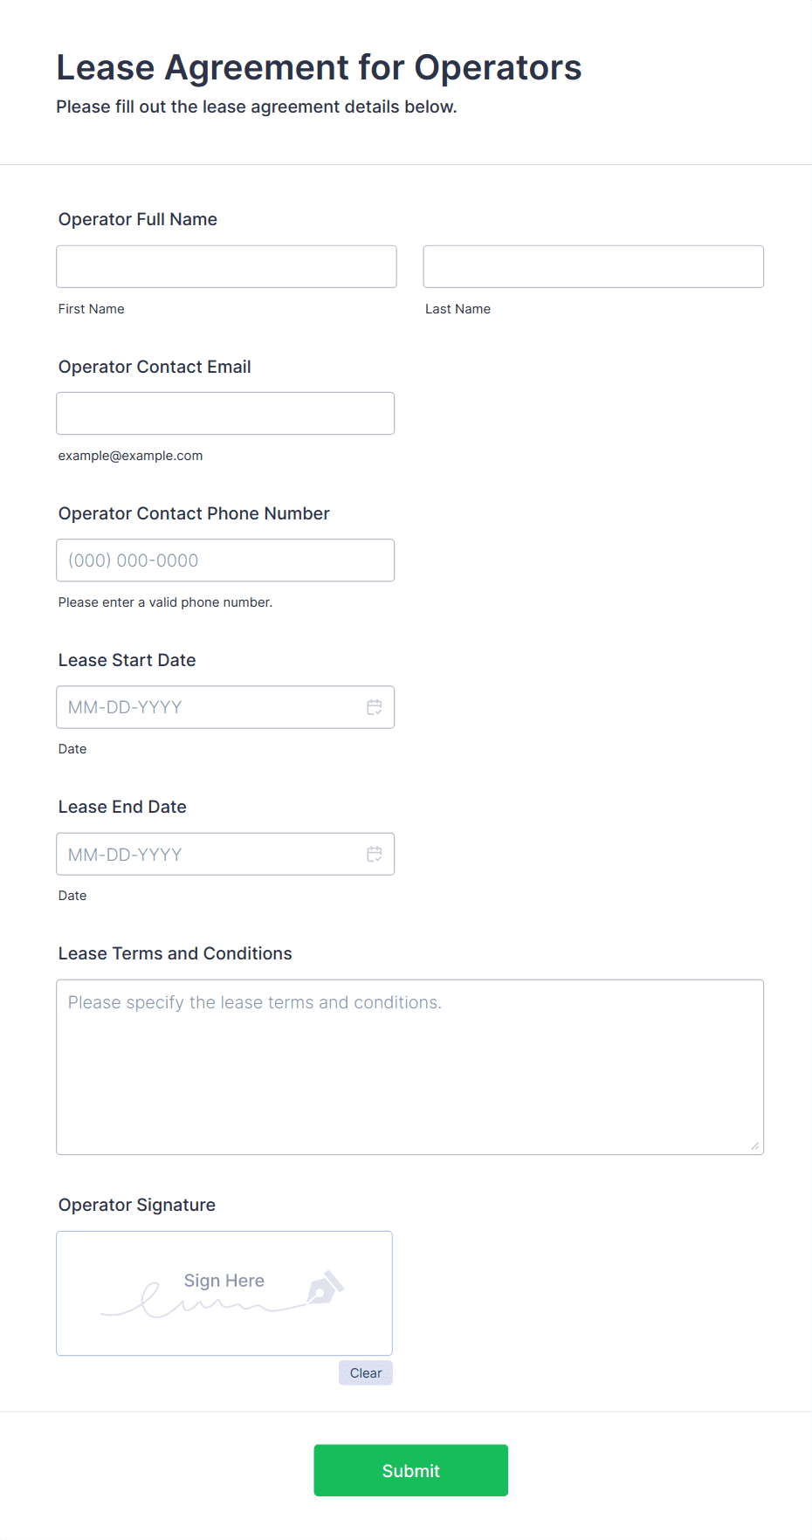Screen dimensions: 812x1540
Task: Click the Operator Contact Phone Number label
Action: coord(194,513)
